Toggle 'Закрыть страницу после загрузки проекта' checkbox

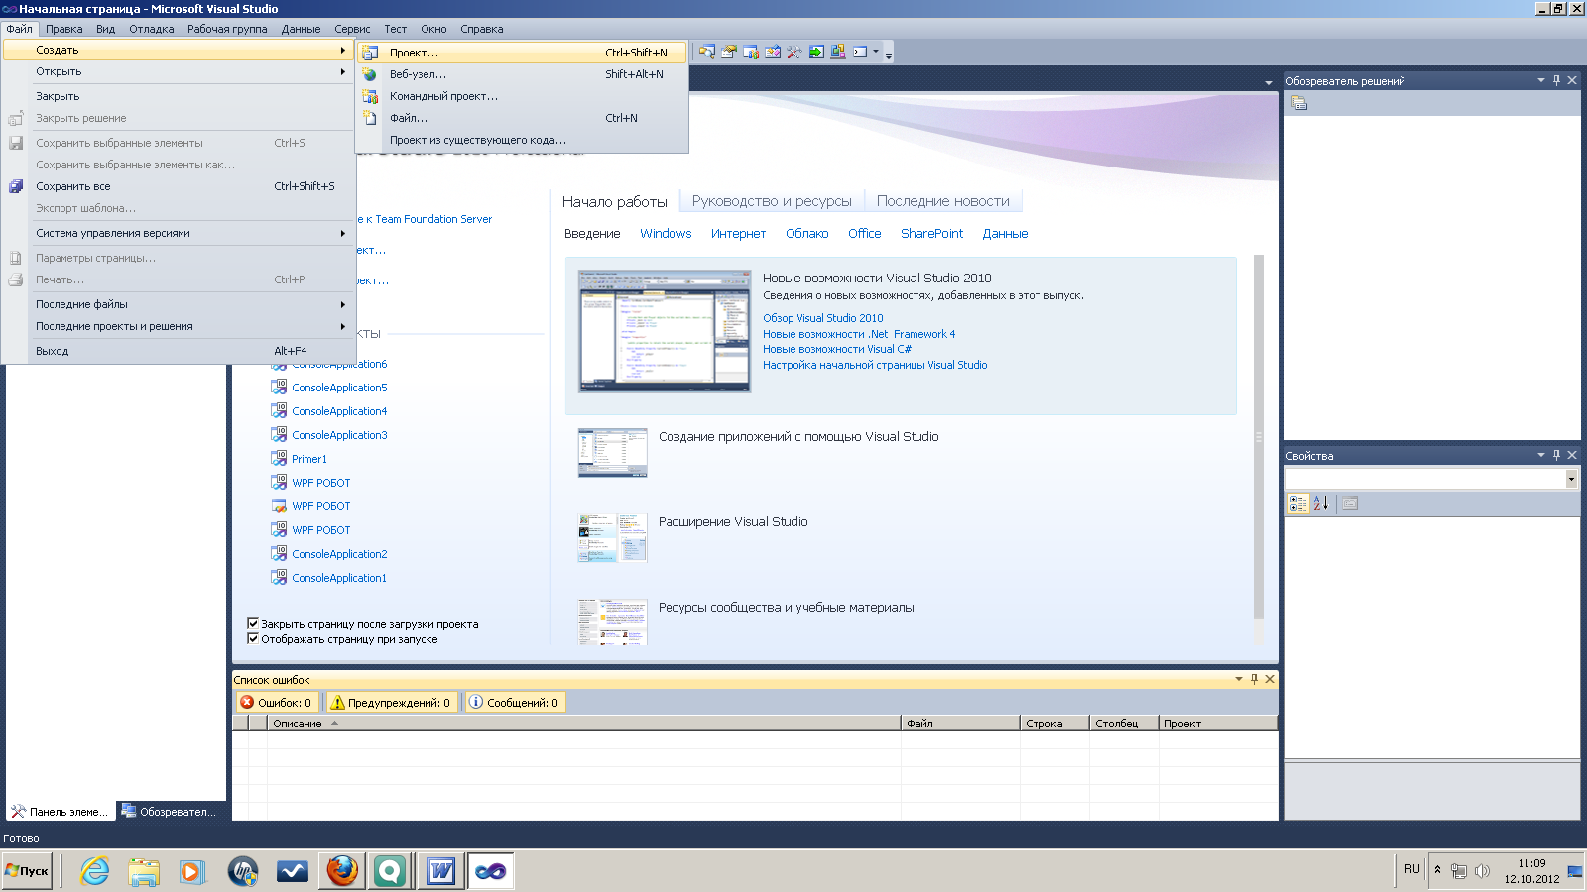253,623
